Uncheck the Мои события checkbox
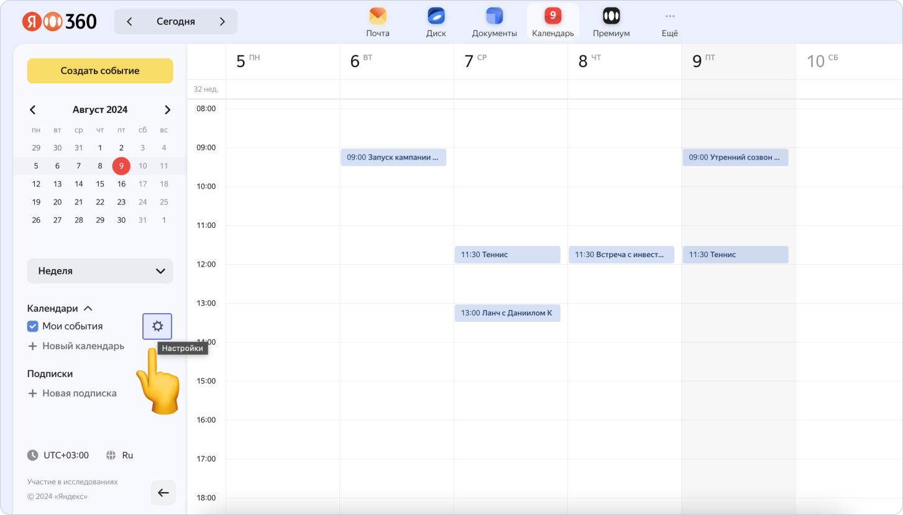The image size is (903, 515). pyautogui.click(x=33, y=326)
